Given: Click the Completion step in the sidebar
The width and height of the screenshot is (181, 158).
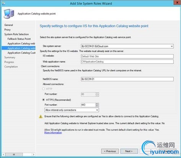Looking at the screenshot, I should tap(11, 67).
